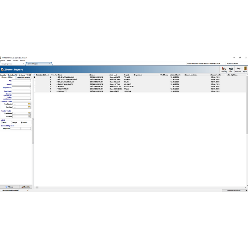Viewport: 248px width, 248px height.
Task: Open the calendar picker for Zimmet Tarihi Tarihinden
Action: (29, 104)
